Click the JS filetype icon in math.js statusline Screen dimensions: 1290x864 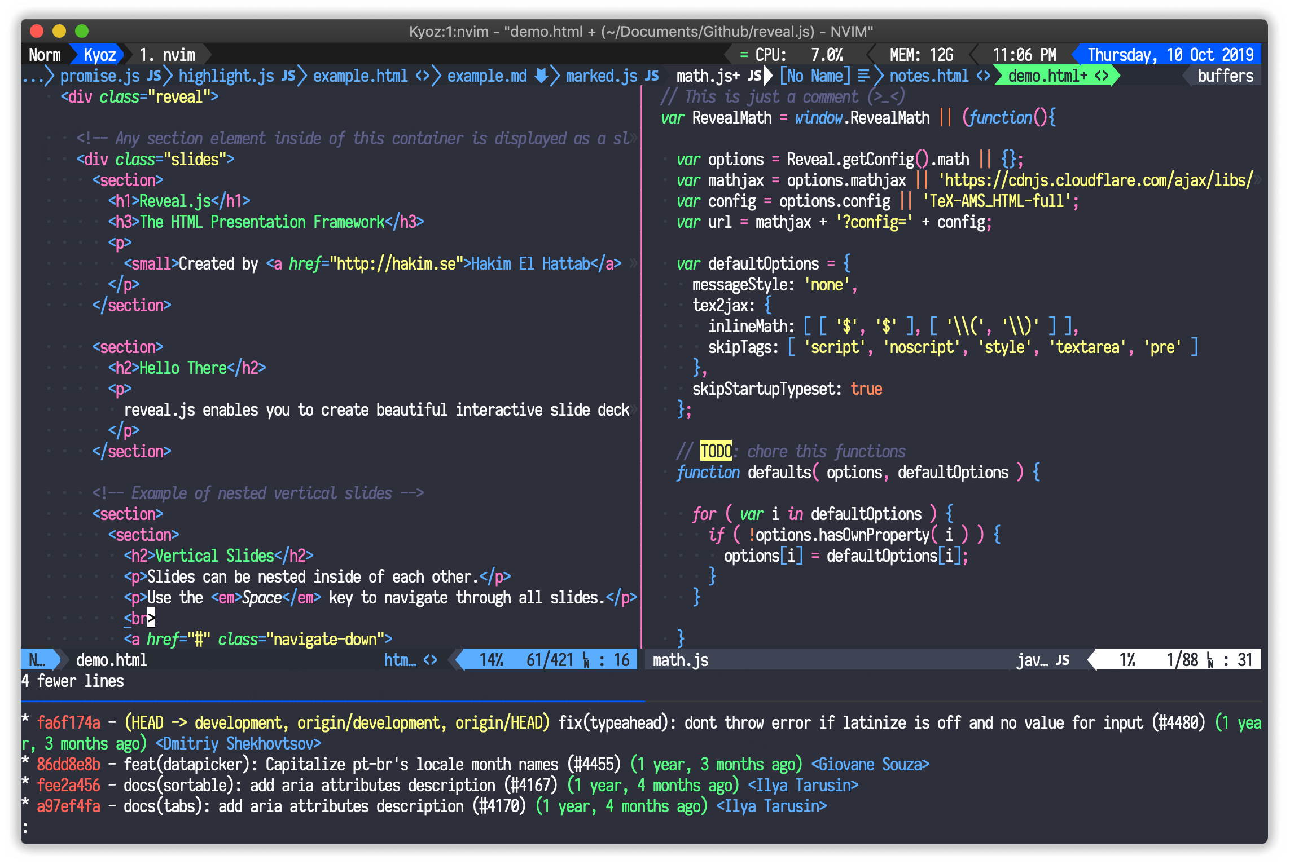[x=1063, y=660]
